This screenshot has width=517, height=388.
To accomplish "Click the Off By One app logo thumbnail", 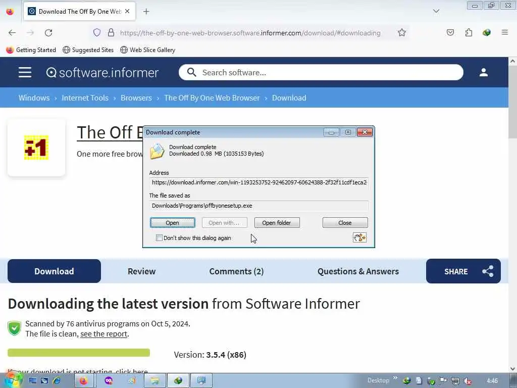I will coord(36,148).
